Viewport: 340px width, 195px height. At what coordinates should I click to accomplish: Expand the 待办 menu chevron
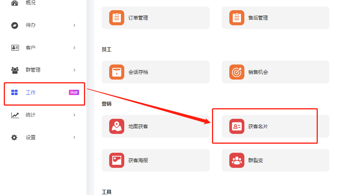tap(75, 25)
